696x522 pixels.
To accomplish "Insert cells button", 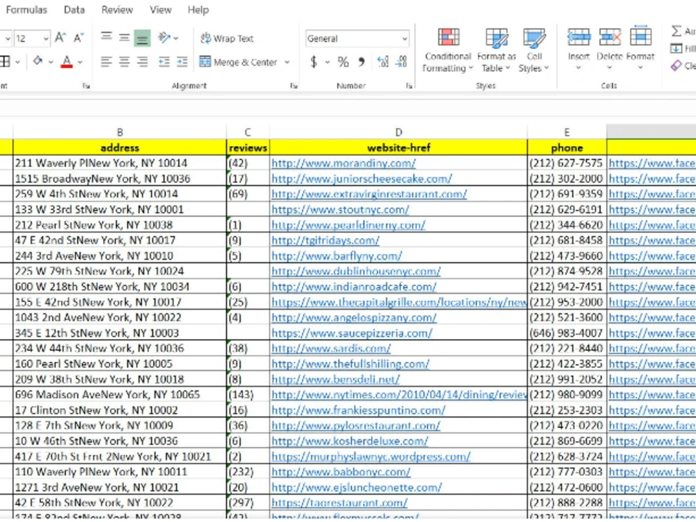I will pyautogui.click(x=579, y=49).
